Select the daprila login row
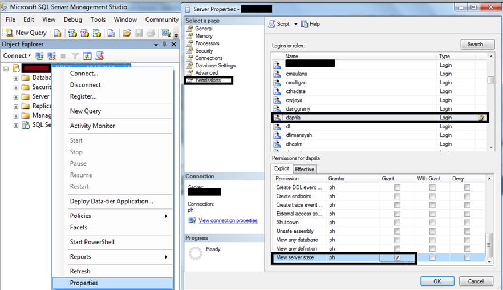Viewport: 503px width, 290px height. pos(379,118)
